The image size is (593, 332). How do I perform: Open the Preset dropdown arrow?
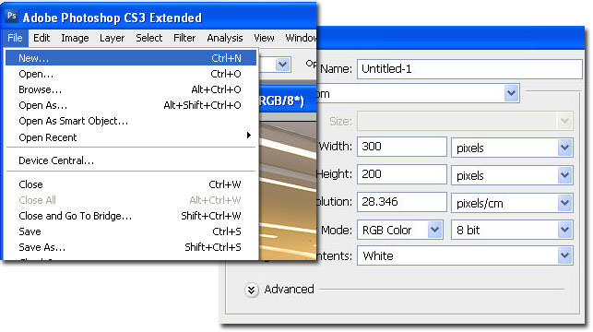pyautogui.click(x=511, y=93)
